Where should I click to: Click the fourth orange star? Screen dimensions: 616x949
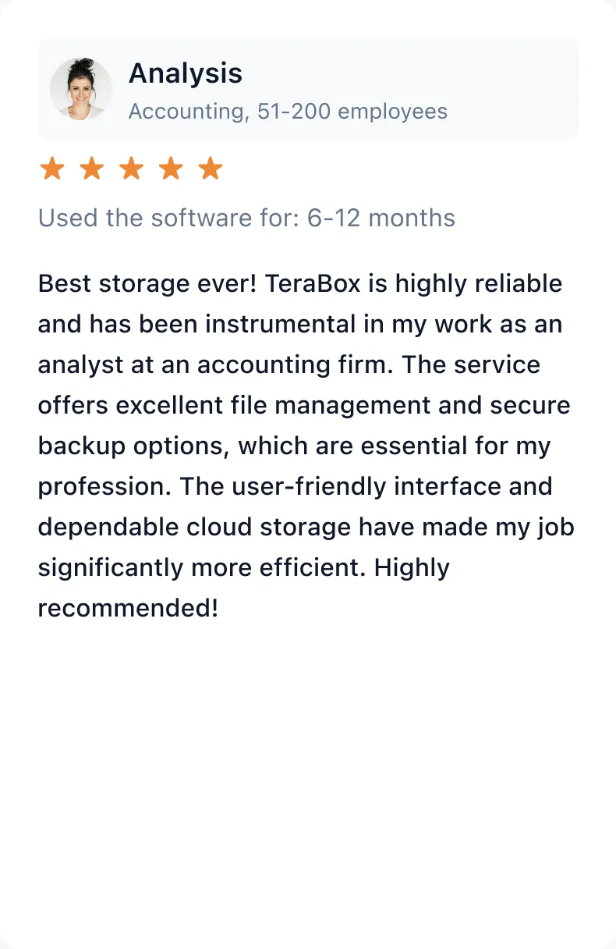point(171,168)
